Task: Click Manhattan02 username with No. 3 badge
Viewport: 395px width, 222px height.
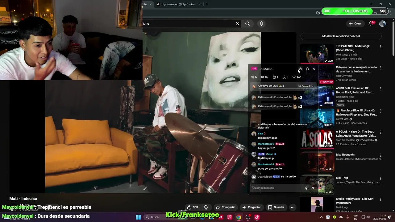Action: (266, 144)
